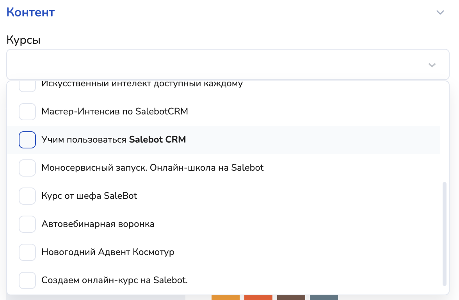Pick the red-orange color swatch

point(258,298)
